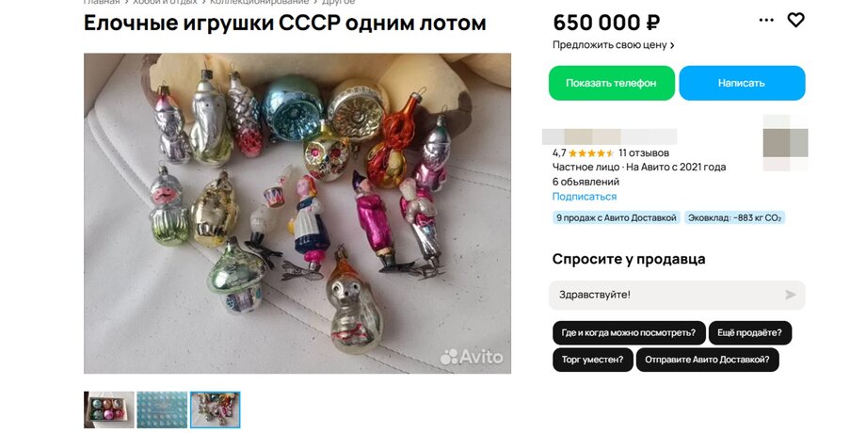Choose the 'Торг уместен?' quick question
866x433 pixels.
[x=593, y=360]
